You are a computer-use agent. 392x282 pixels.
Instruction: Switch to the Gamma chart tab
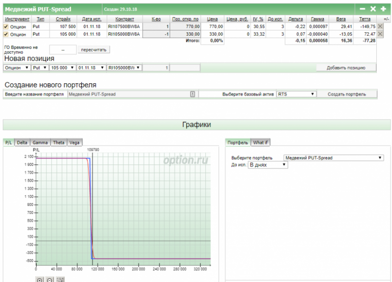point(40,142)
